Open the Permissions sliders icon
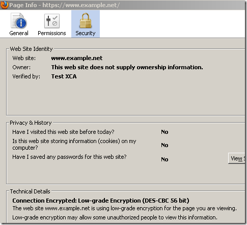The width and height of the screenshot is (247, 225). [x=52, y=21]
